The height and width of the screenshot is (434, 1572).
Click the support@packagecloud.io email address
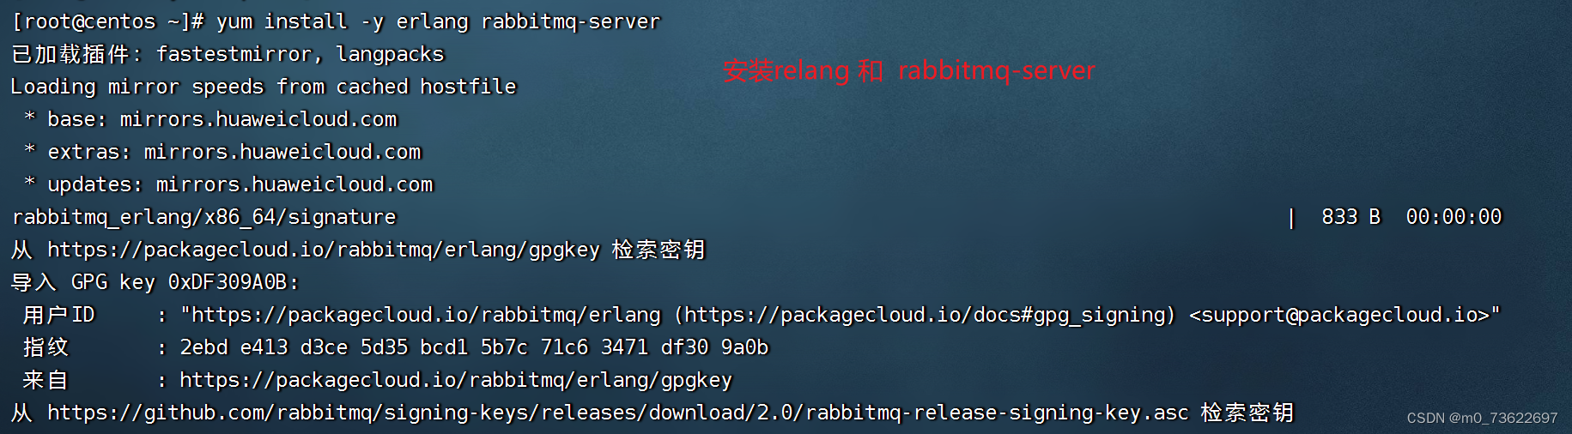tap(1338, 315)
